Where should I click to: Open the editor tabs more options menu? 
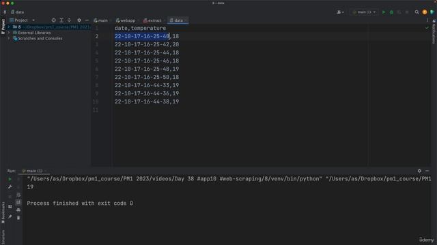(x=427, y=20)
